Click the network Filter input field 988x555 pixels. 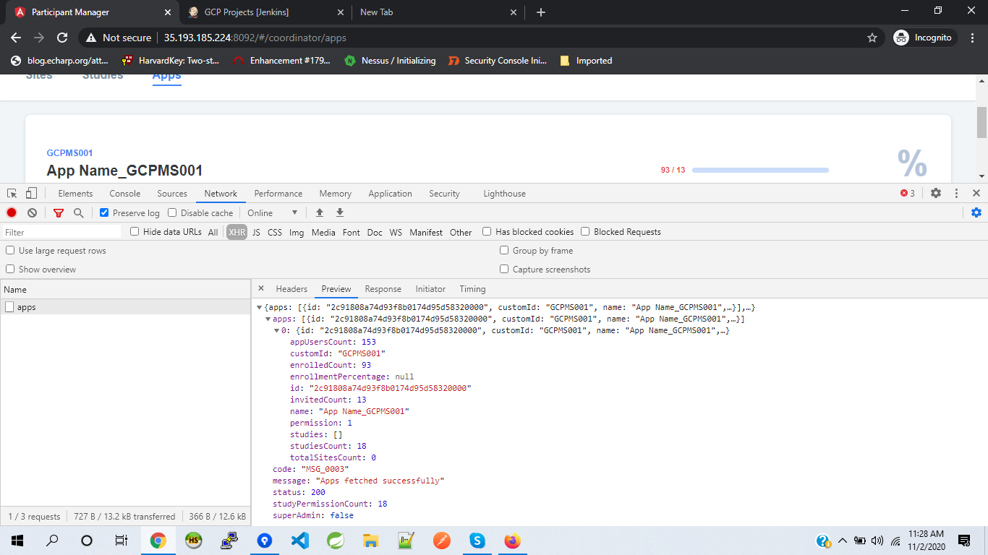(61, 231)
